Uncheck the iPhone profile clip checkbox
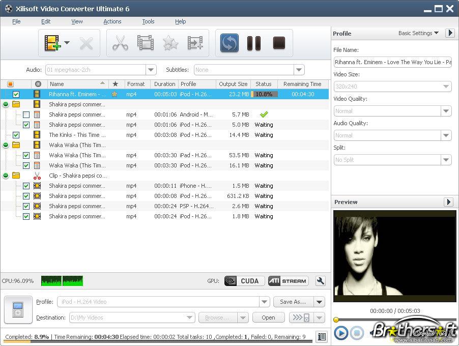459x346 pixels. coord(26,186)
